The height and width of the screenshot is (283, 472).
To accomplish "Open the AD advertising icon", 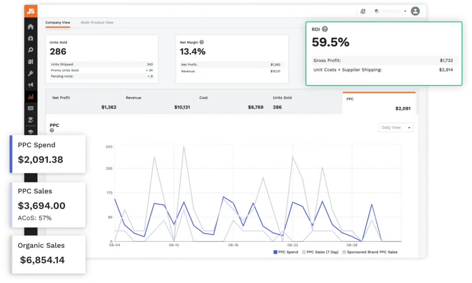I will click(x=30, y=108).
